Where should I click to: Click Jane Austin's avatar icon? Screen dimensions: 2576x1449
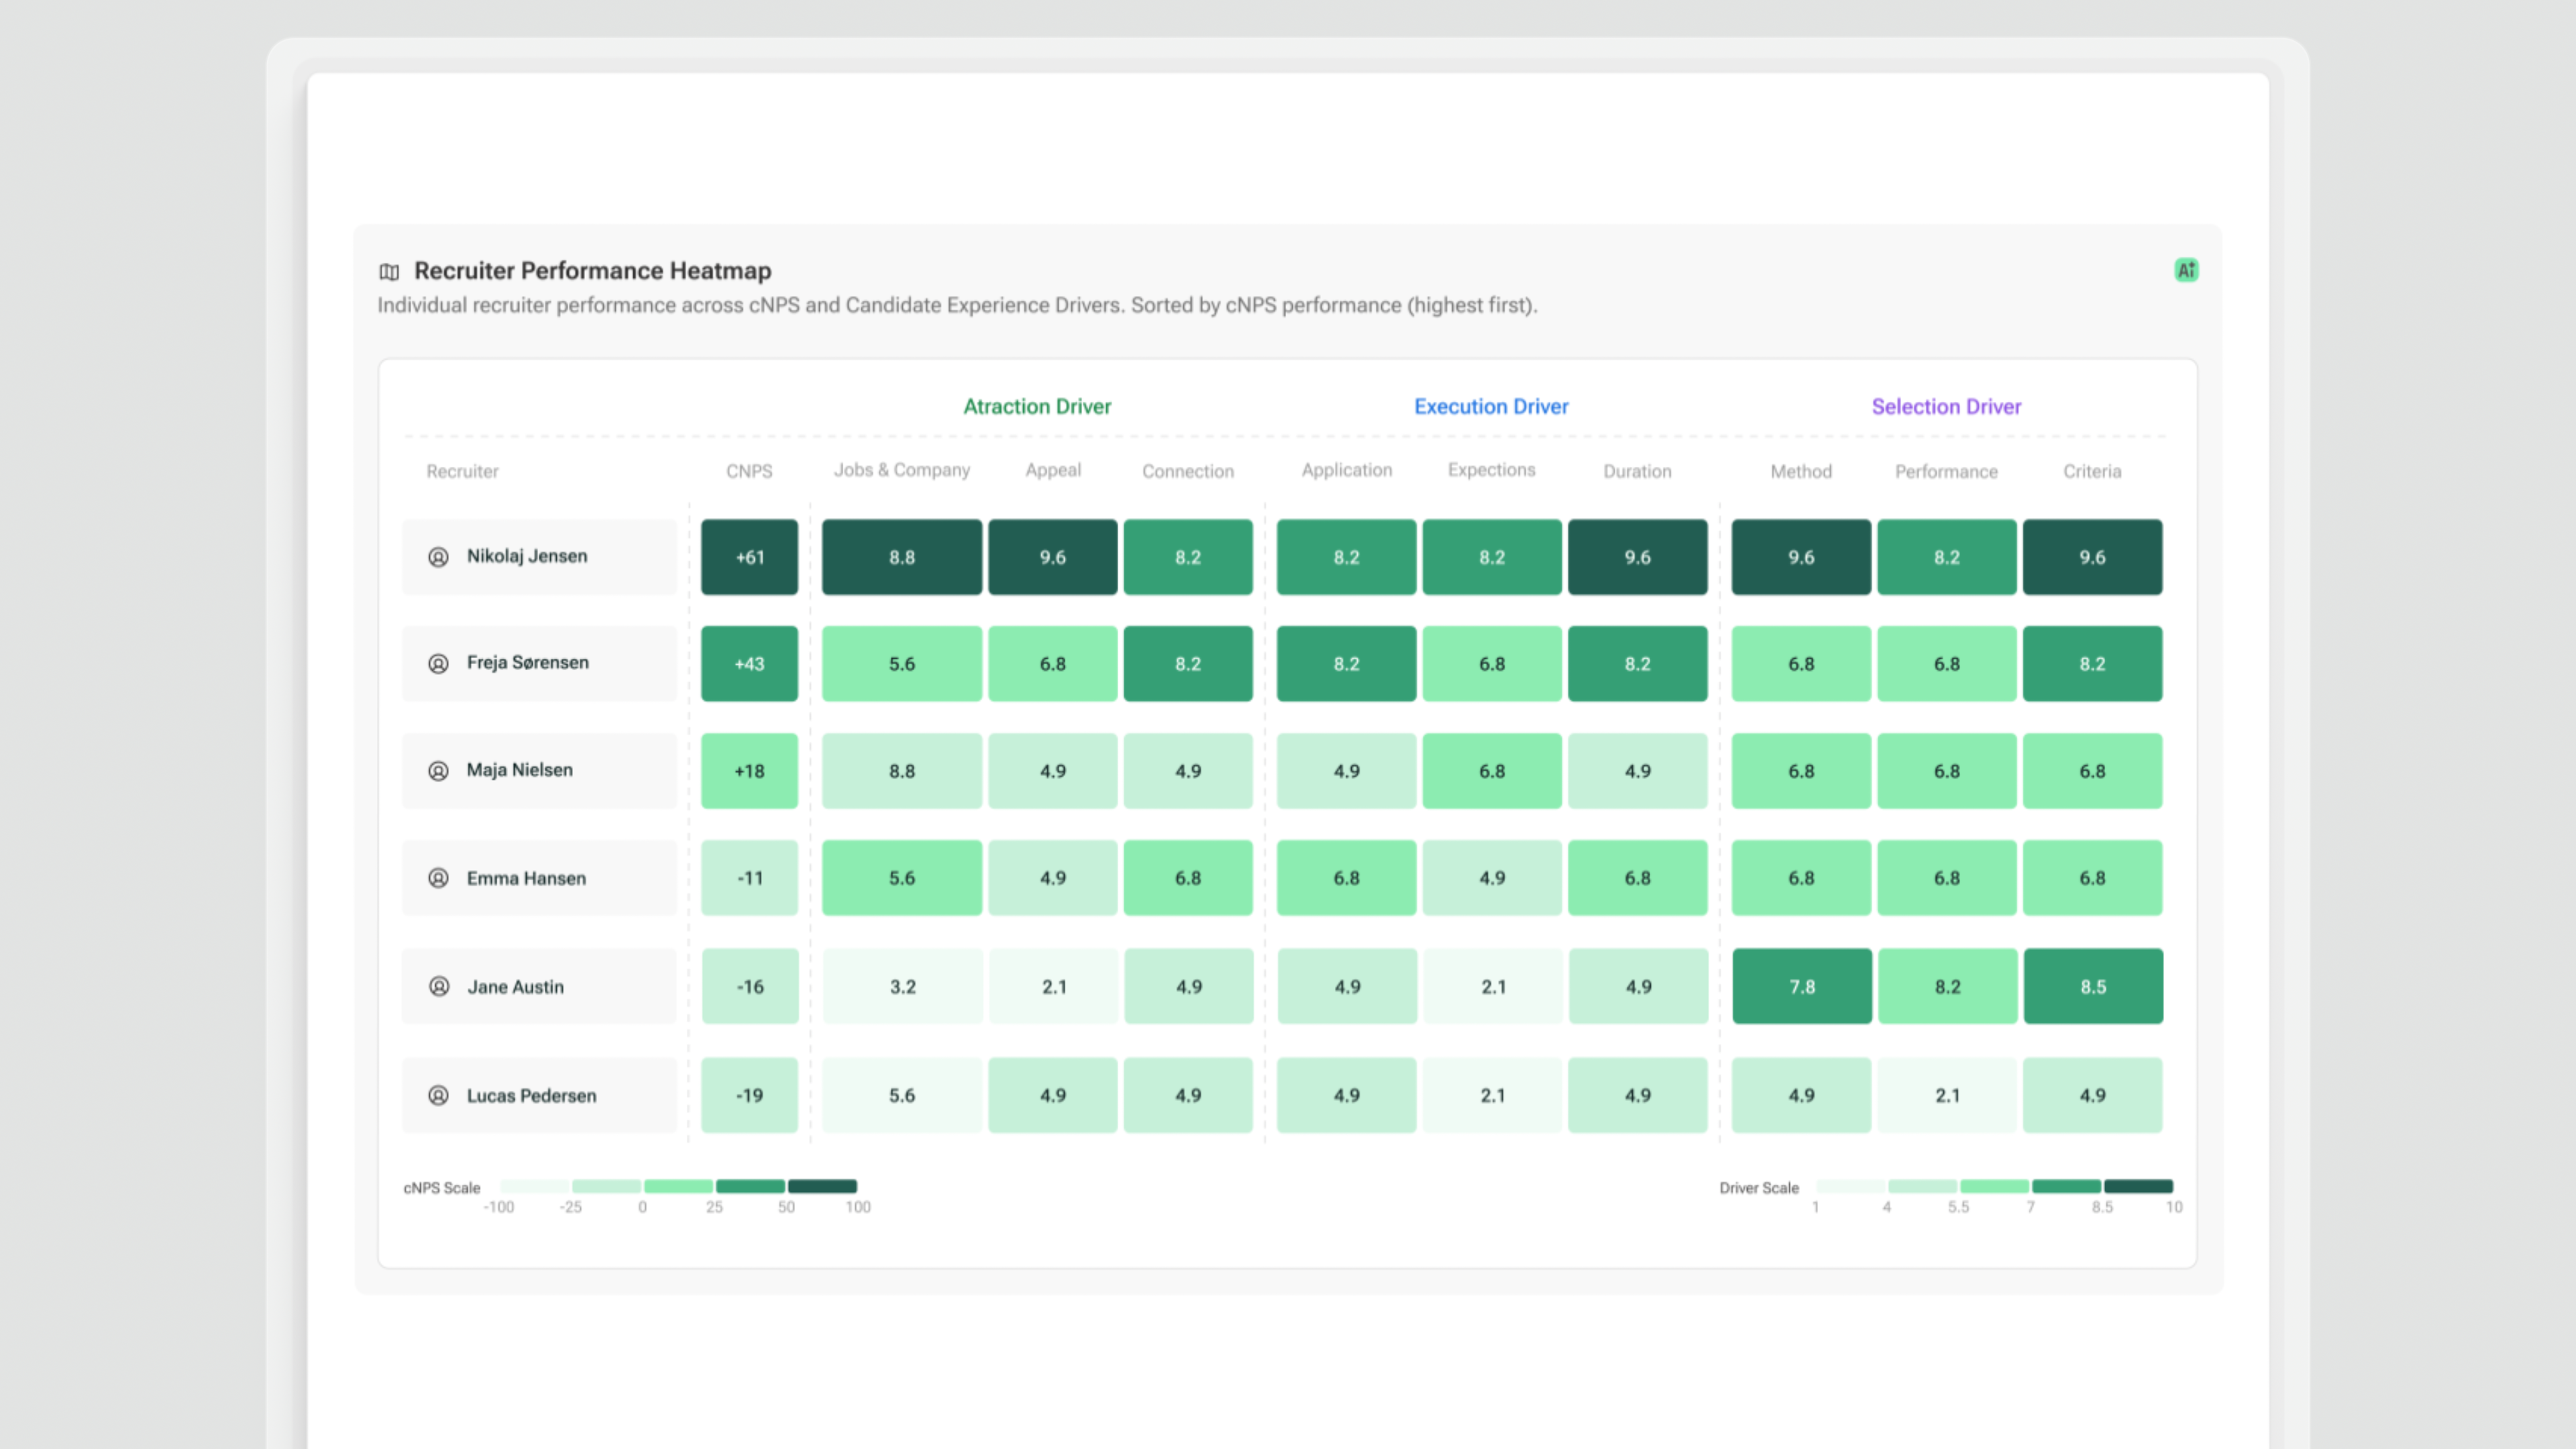pos(438,987)
